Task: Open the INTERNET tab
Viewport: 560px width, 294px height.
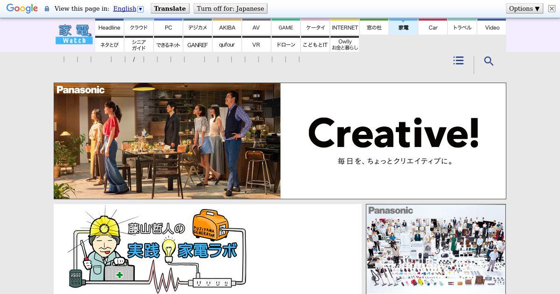Action: point(344,27)
